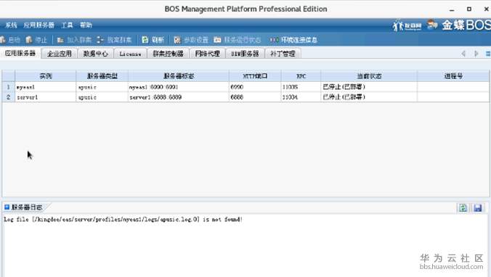Image resolution: width=491 pixels, height=277 pixels.
Task: Minimize the BOS Management Platform window
Action: pos(452,9)
